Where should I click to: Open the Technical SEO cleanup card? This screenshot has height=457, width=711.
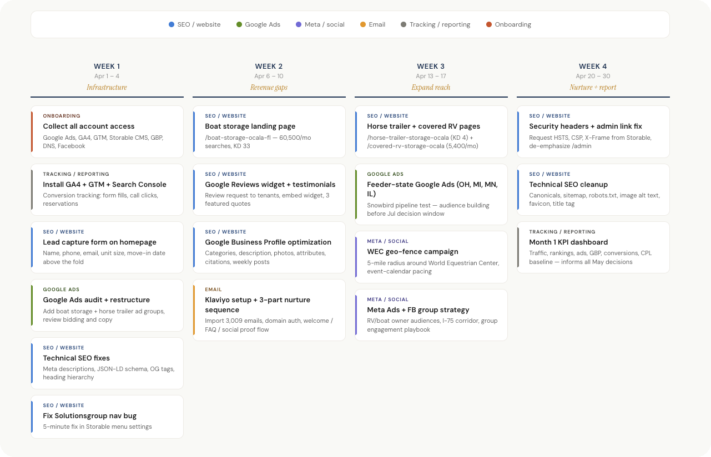click(593, 190)
